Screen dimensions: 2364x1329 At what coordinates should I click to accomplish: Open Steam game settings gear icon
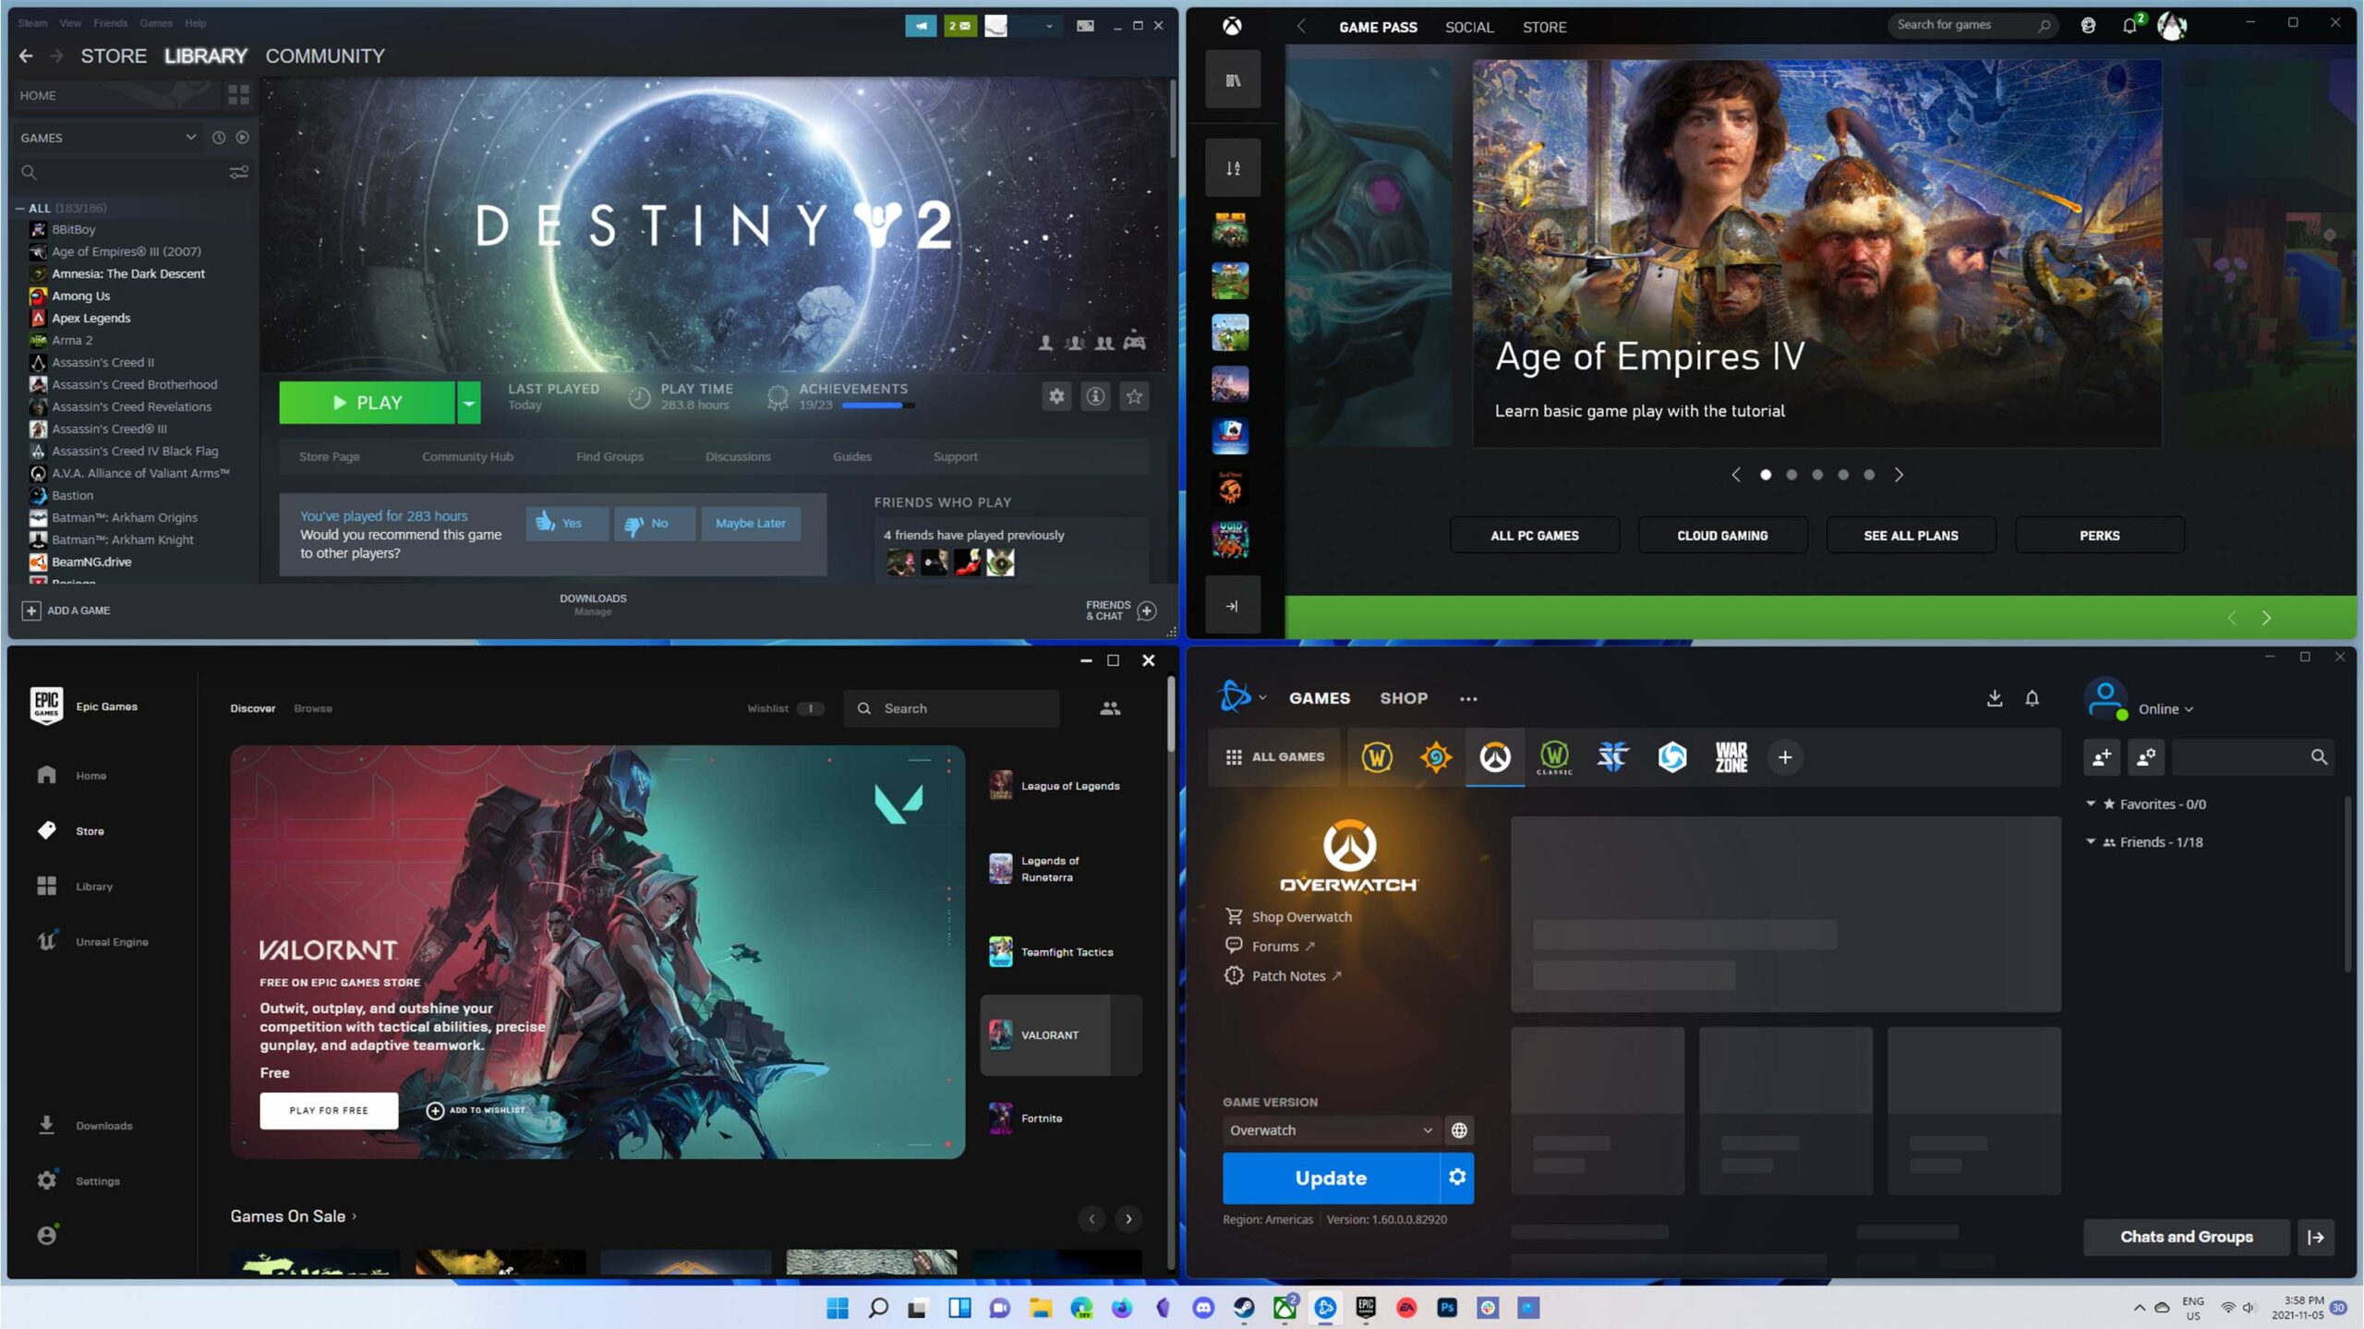point(1056,396)
